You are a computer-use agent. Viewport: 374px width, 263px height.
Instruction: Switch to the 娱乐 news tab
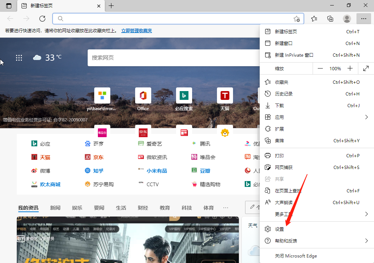[x=77, y=208]
